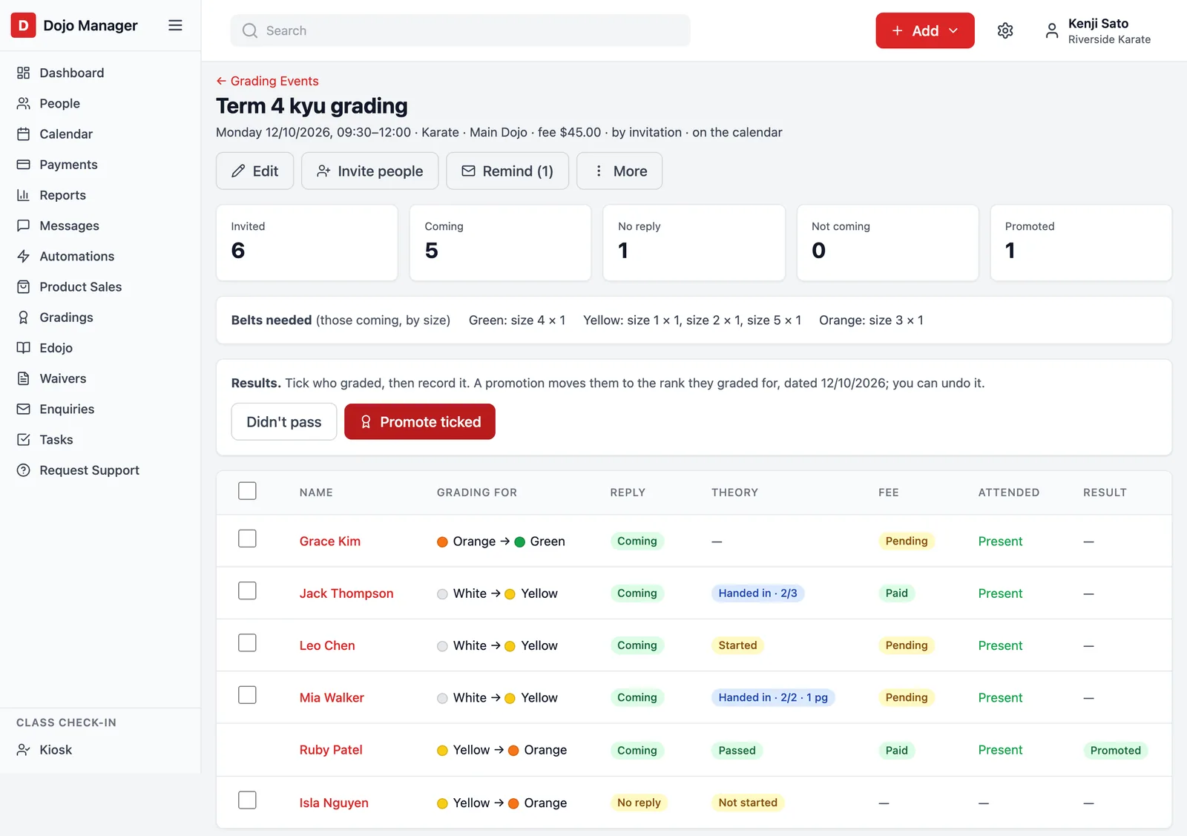Click the Promoted badge in Ruby Patel's row

click(1115, 750)
